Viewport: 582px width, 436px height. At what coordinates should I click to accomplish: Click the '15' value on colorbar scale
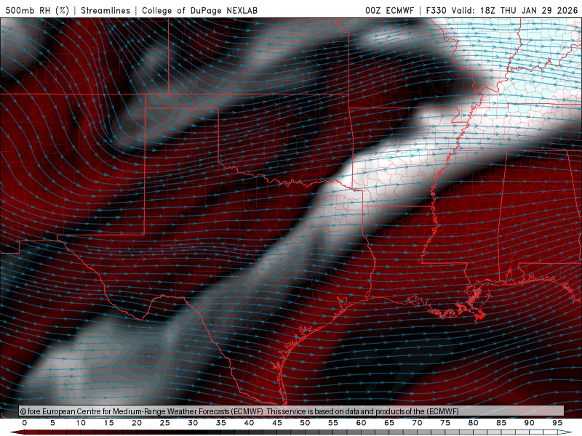tap(108, 423)
